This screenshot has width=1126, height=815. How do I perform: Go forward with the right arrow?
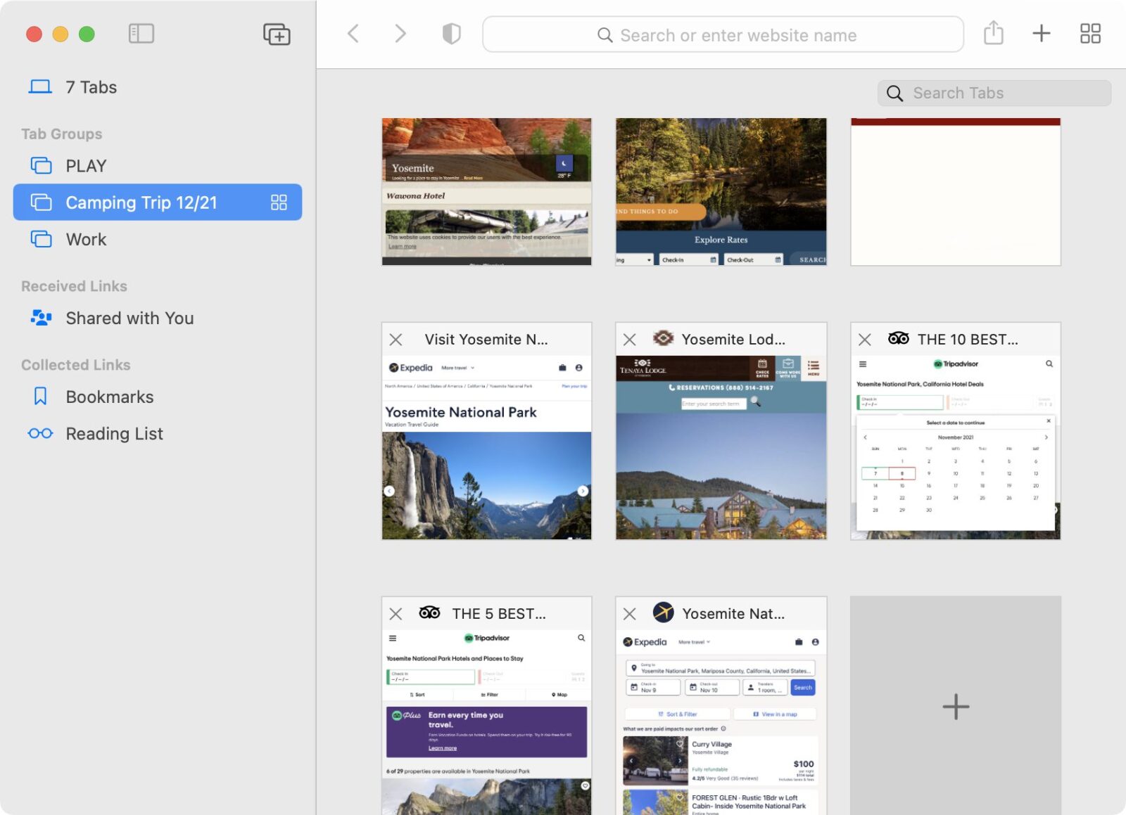point(400,33)
